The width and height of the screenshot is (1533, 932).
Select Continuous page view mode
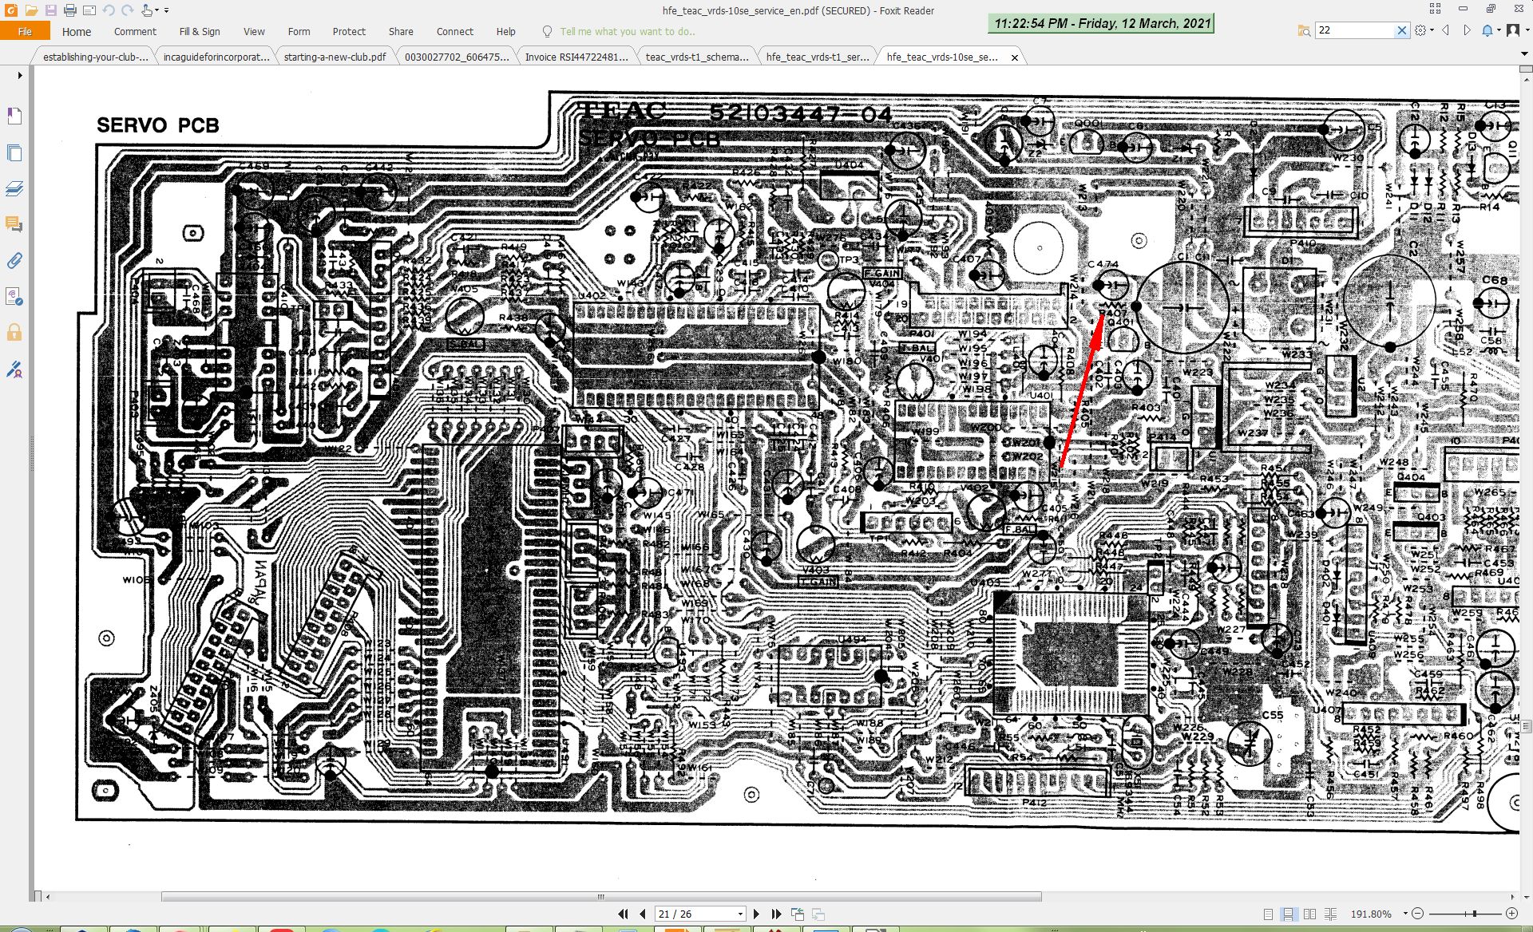point(1288,914)
